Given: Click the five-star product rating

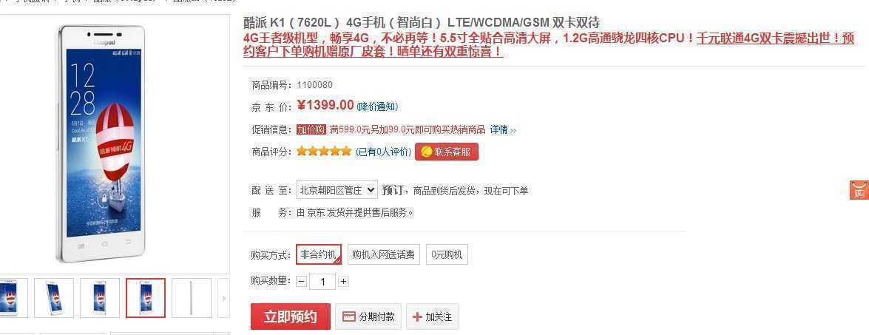Looking at the screenshot, I should (324, 151).
